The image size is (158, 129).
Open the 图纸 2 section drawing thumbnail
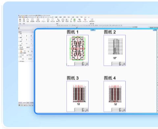point(115,50)
